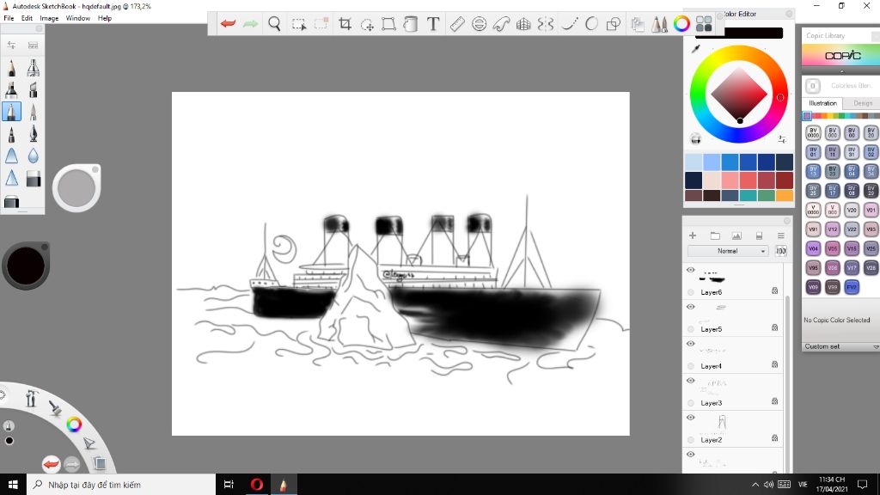This screenshot has width=880, height=495.
Task: Select the Pencil brush in brush palette
Action: pyautogui.click(x=11, y=68)
